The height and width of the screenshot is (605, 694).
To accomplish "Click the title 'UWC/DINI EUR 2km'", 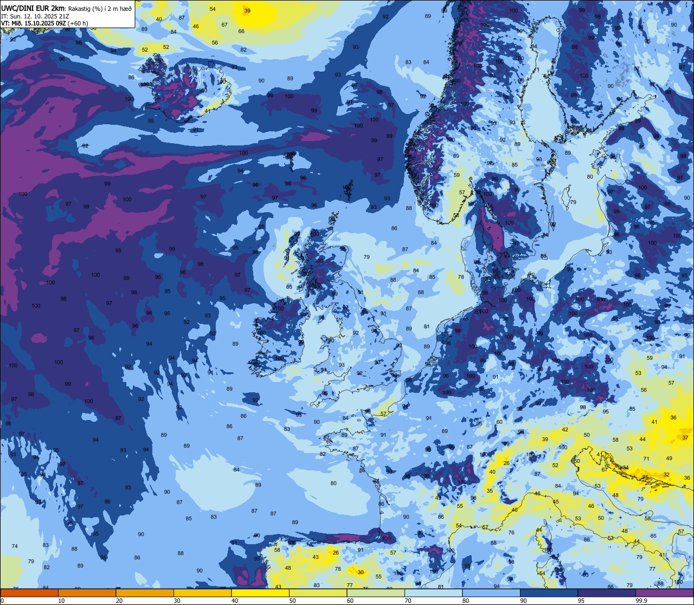I will 33,8.
